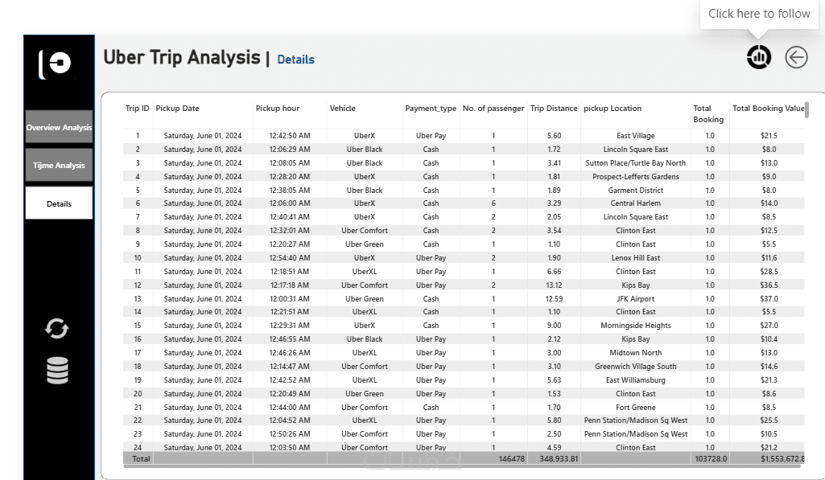
Task: Select the 'Lenox Hill East' cell
Action: (x=636, y=257)
